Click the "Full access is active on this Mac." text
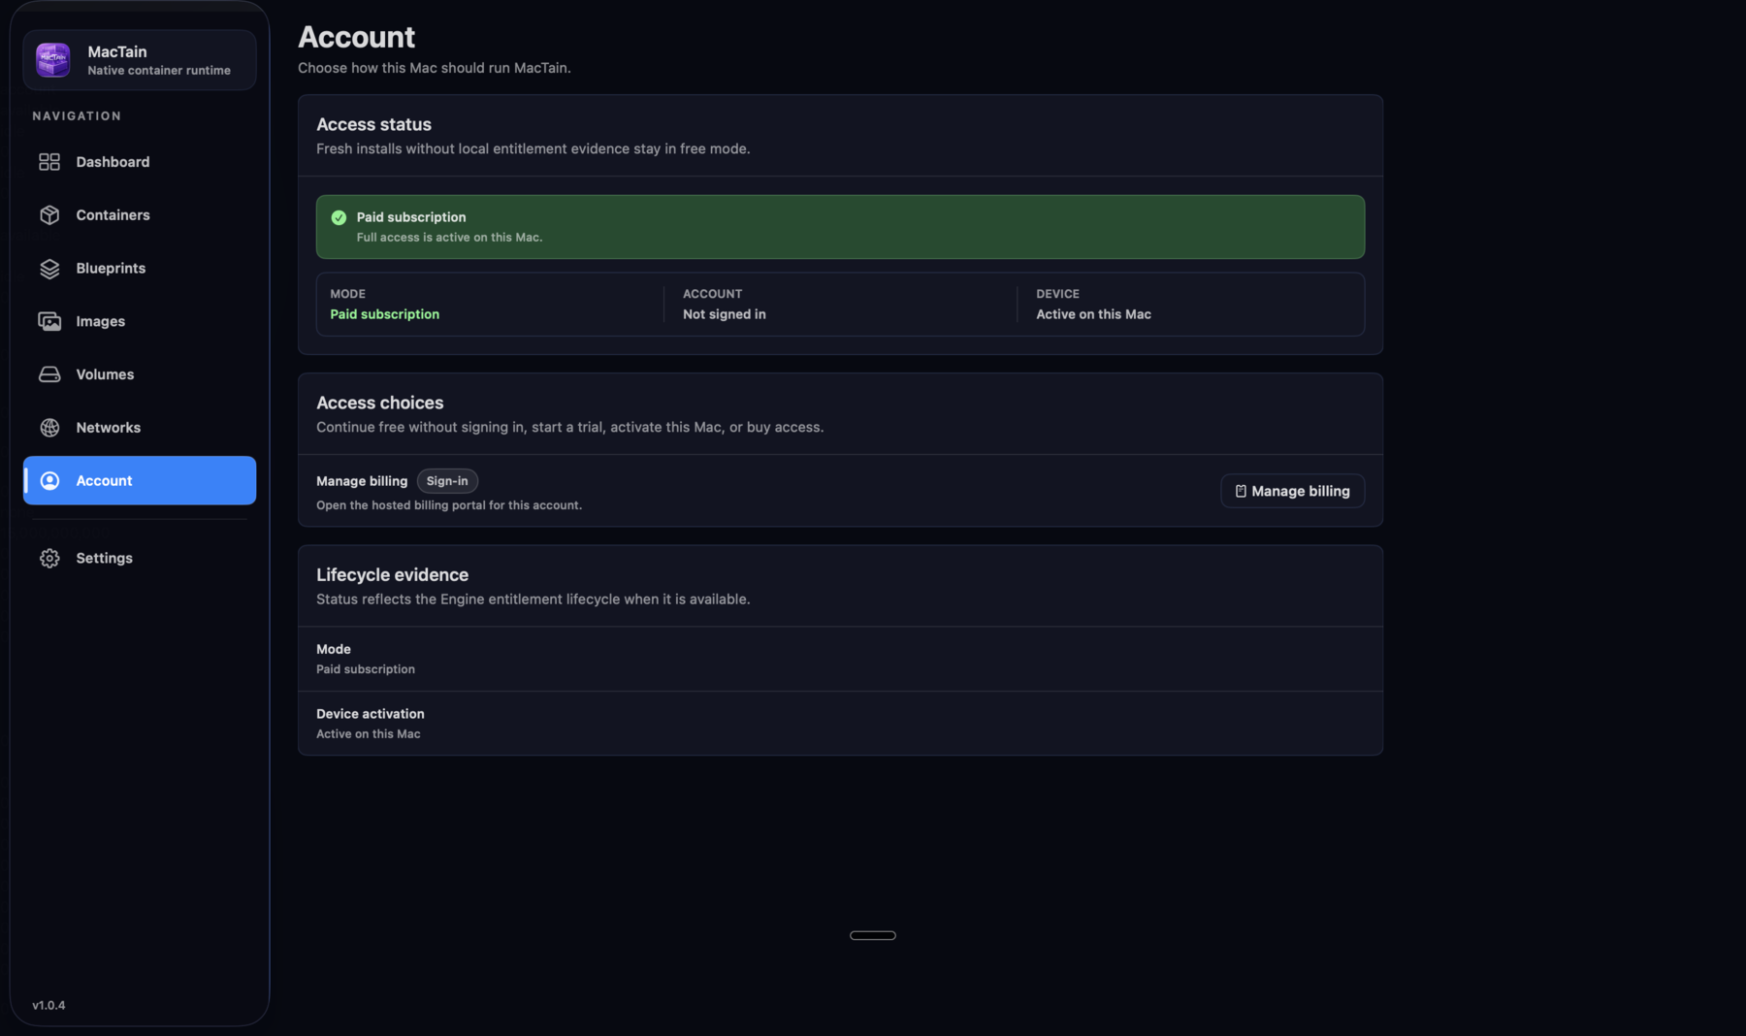Viewport: 1746px width, 1036px height. point(449,238)
